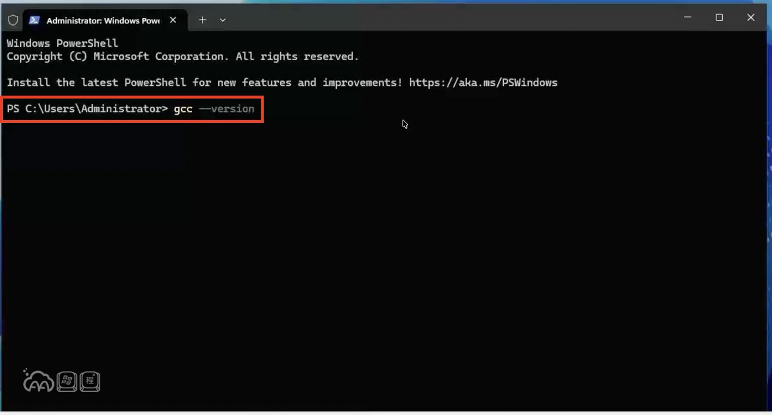Viewport: 772px width, 415px height.
Task: Click the suggested '--version' text
Action: point(227,109)
